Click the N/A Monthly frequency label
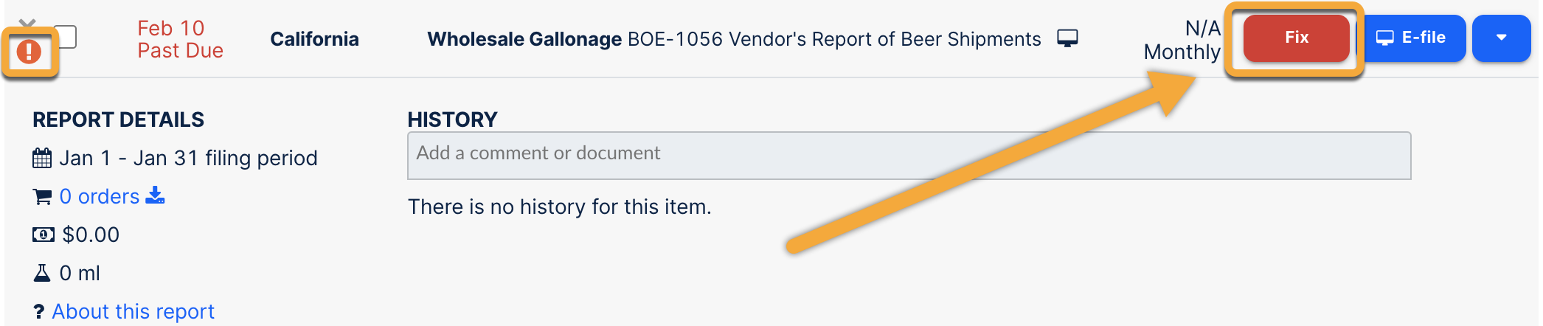 click(x=1182, y=40)
